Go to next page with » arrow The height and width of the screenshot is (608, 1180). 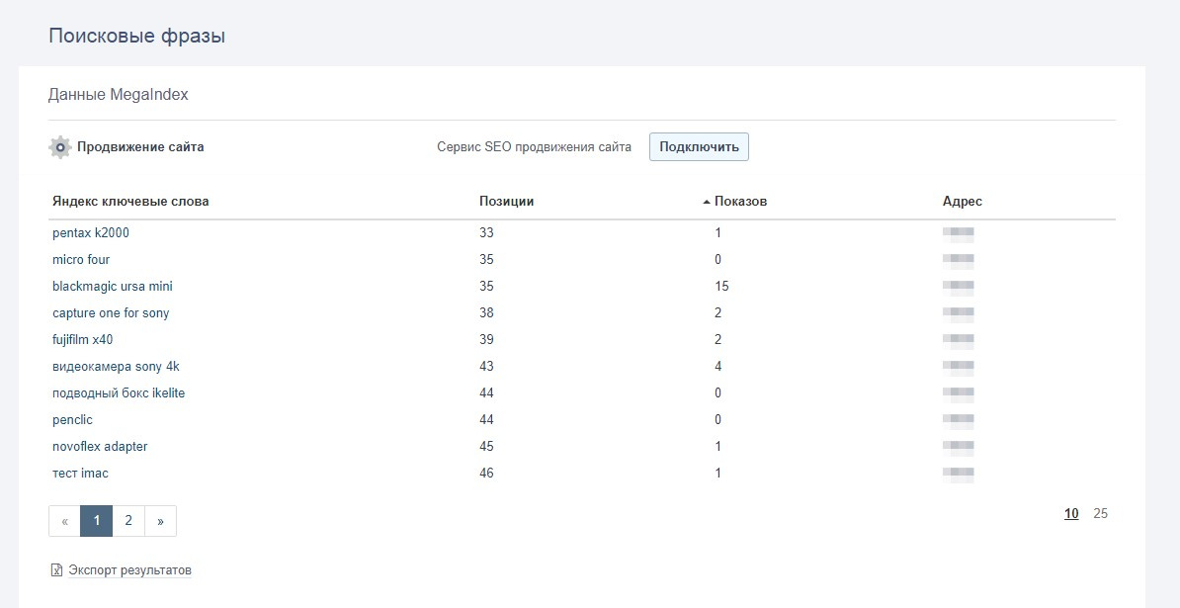coord(160,521)
